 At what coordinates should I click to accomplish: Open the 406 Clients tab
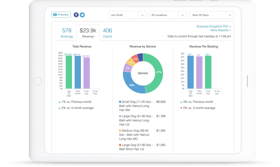107,33
